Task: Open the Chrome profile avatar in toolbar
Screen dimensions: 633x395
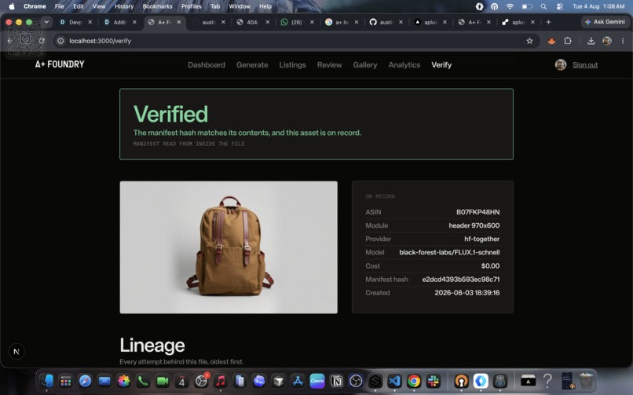Action: point(607,41)
